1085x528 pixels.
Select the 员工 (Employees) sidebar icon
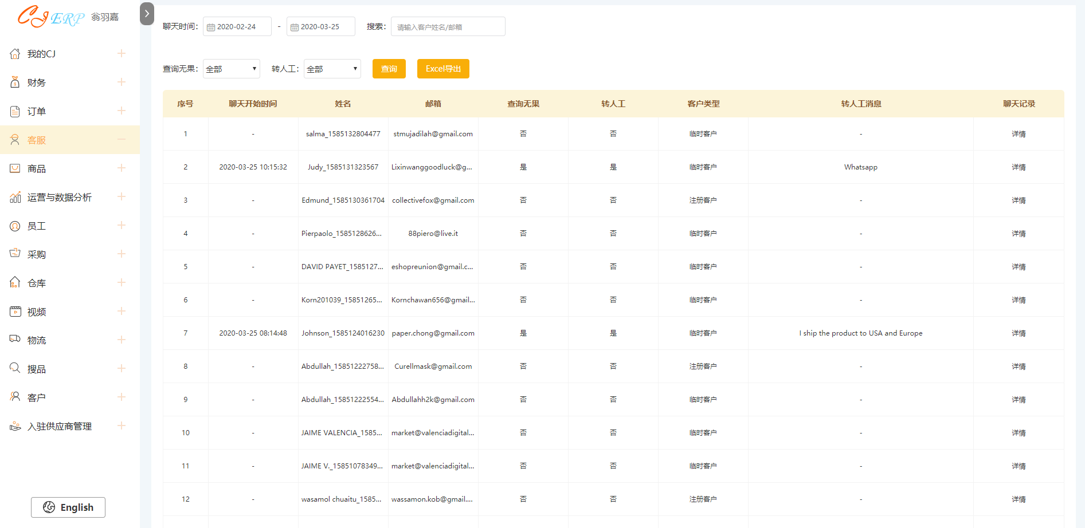point(14,226)
